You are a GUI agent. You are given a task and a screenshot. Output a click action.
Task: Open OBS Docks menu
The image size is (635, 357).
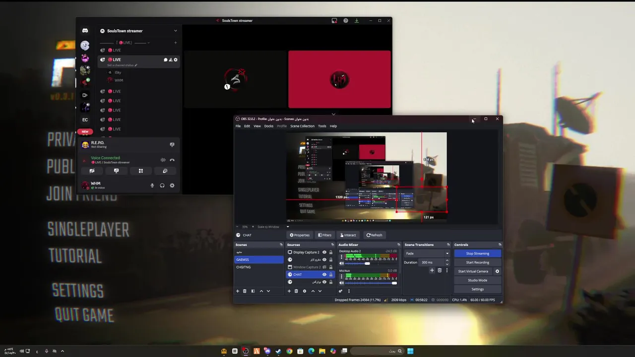tap(269, 126)
